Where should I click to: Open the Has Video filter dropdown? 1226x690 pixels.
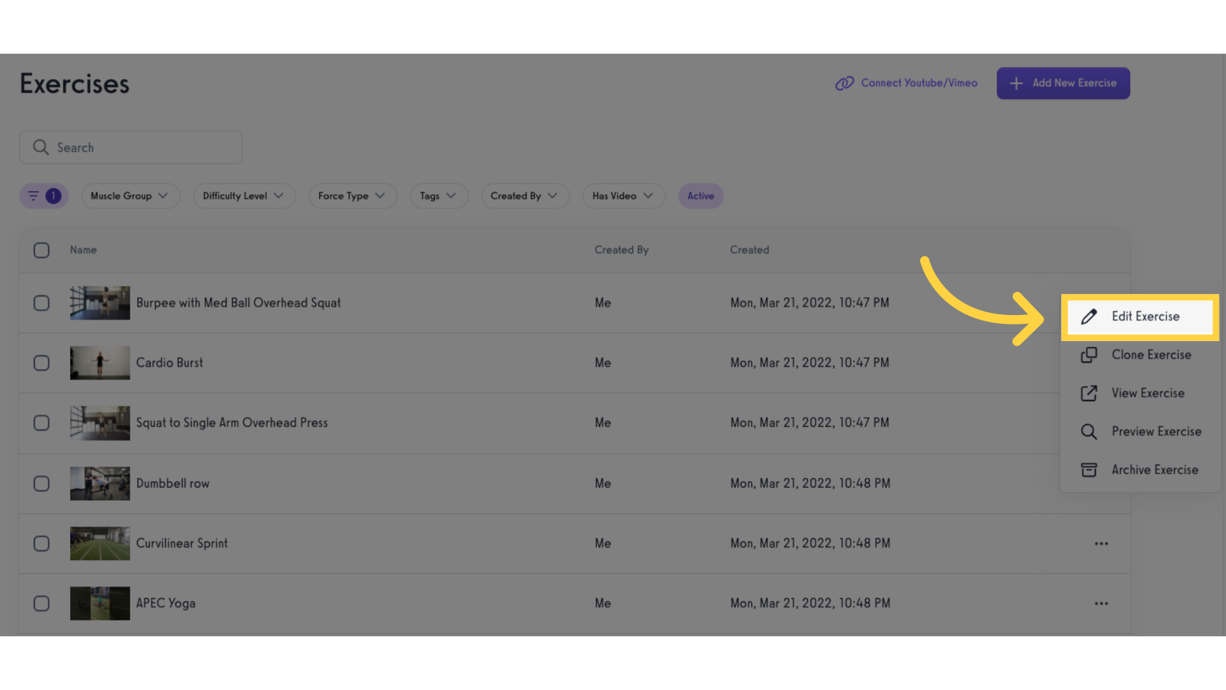click(x=623, y=196)
